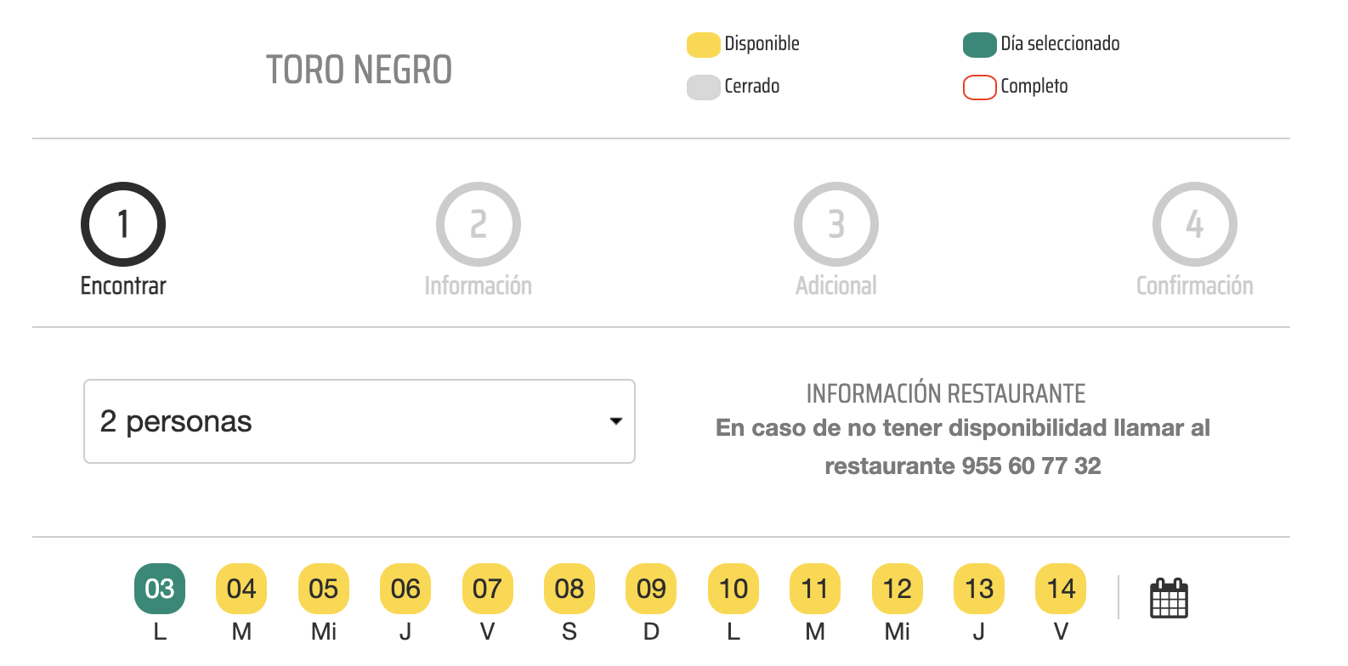Open step 4 Confirmación
The image size is (1348, 666).
1194,240
